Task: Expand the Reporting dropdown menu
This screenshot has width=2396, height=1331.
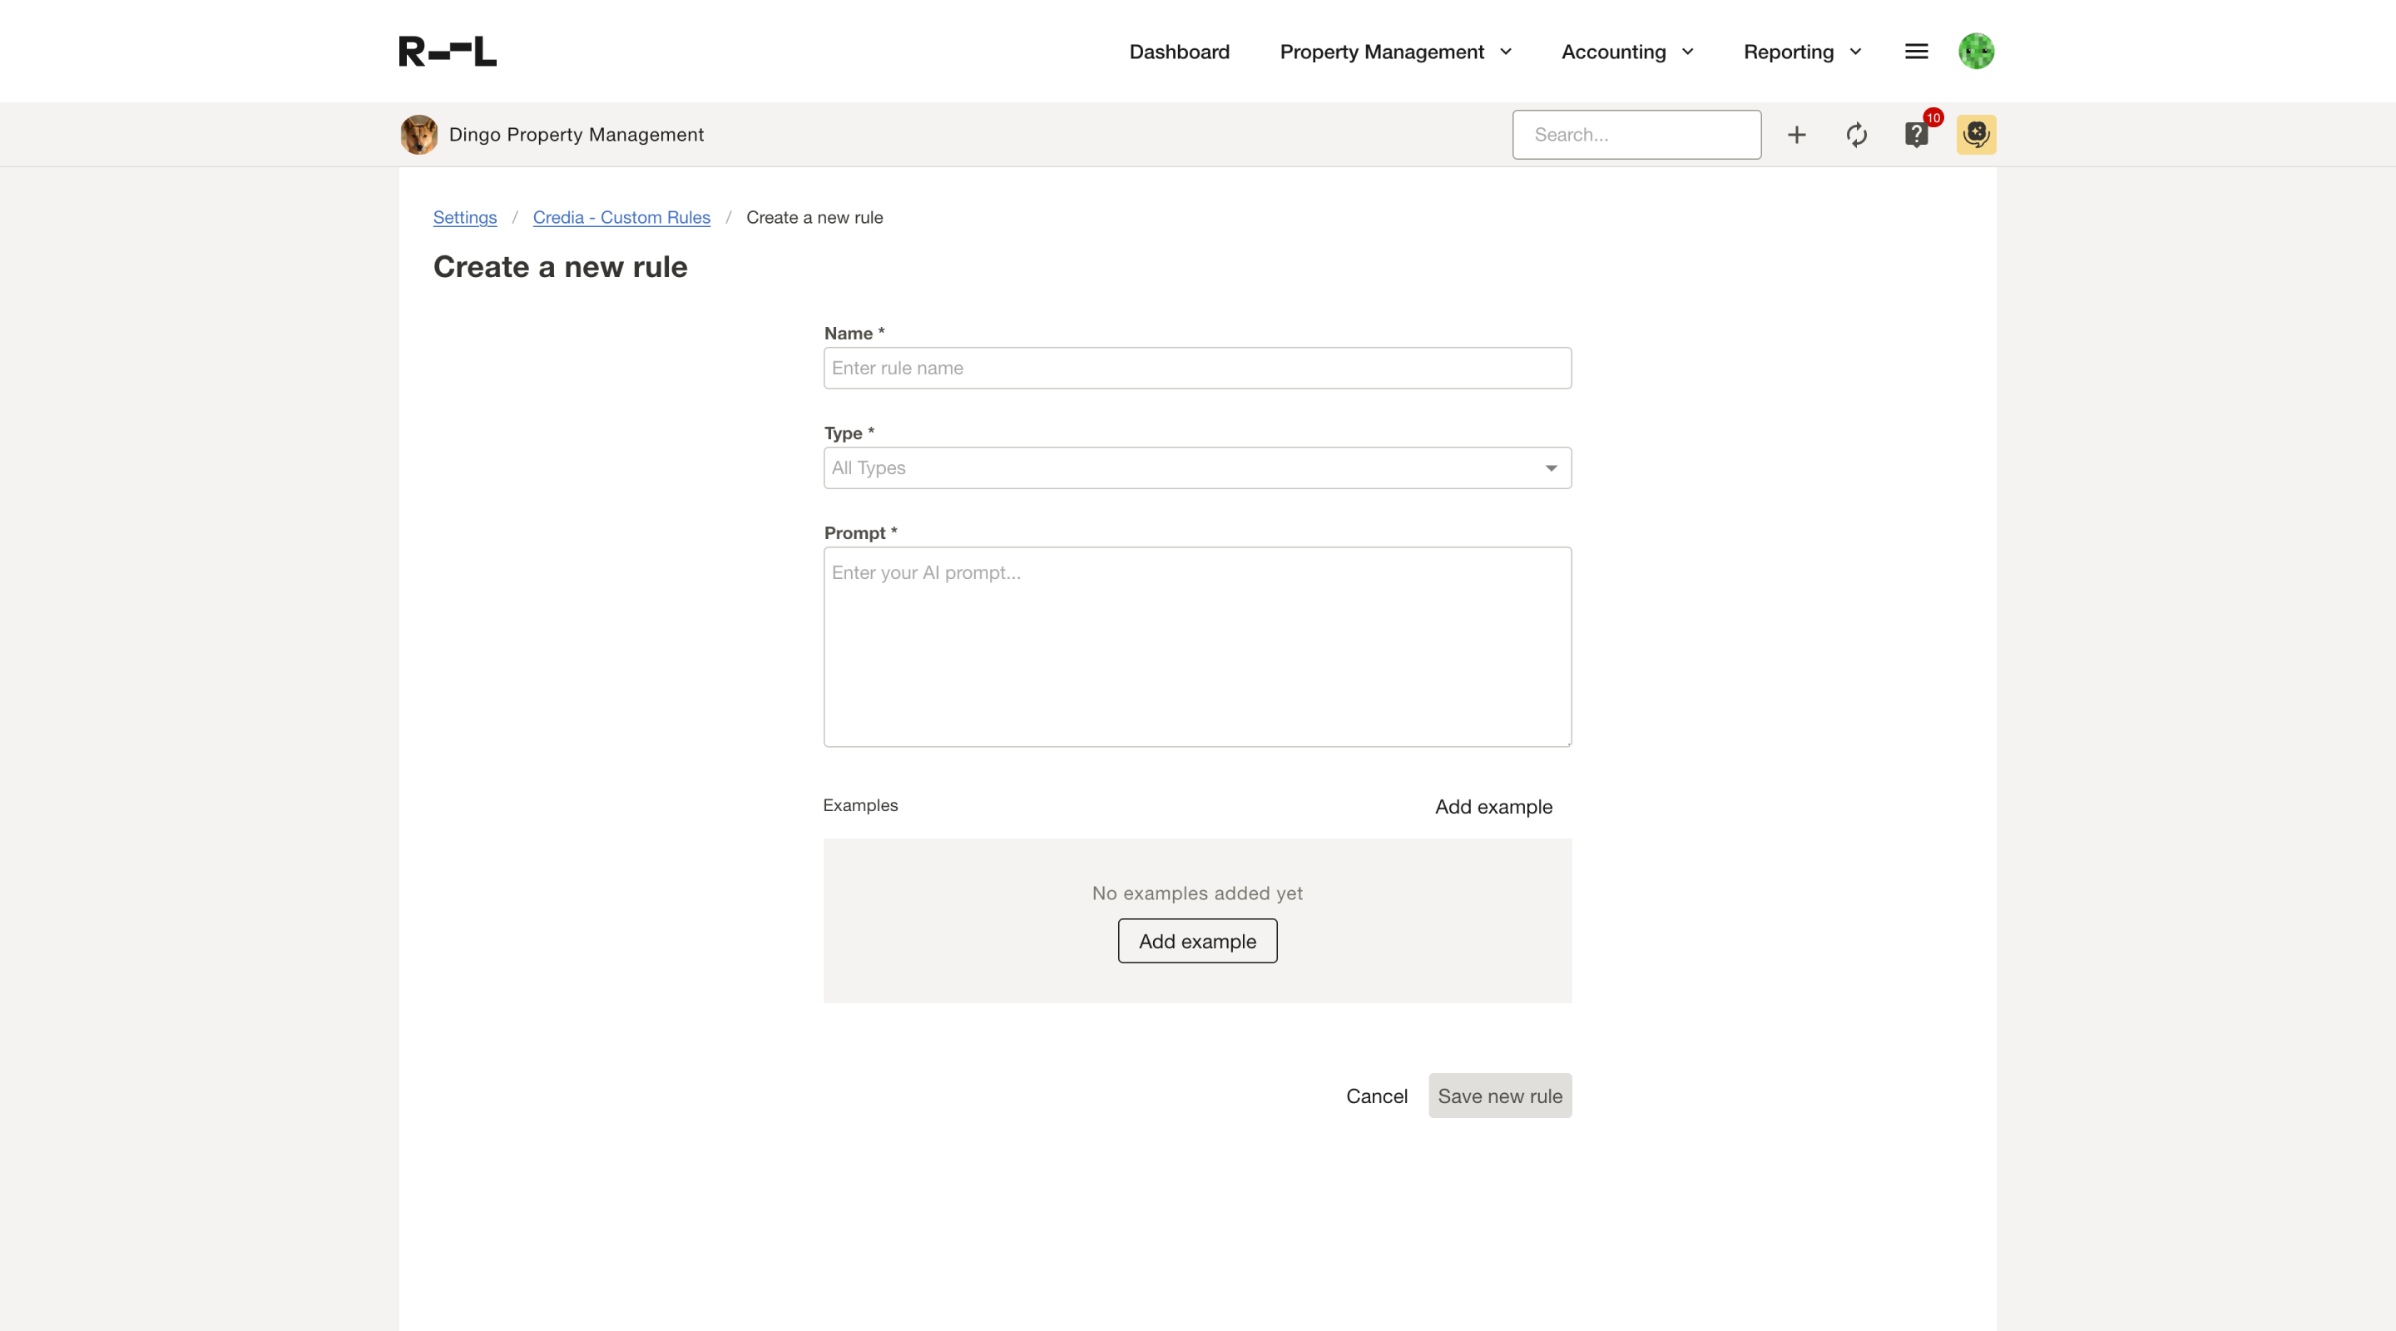Action: coord(1802,52)
